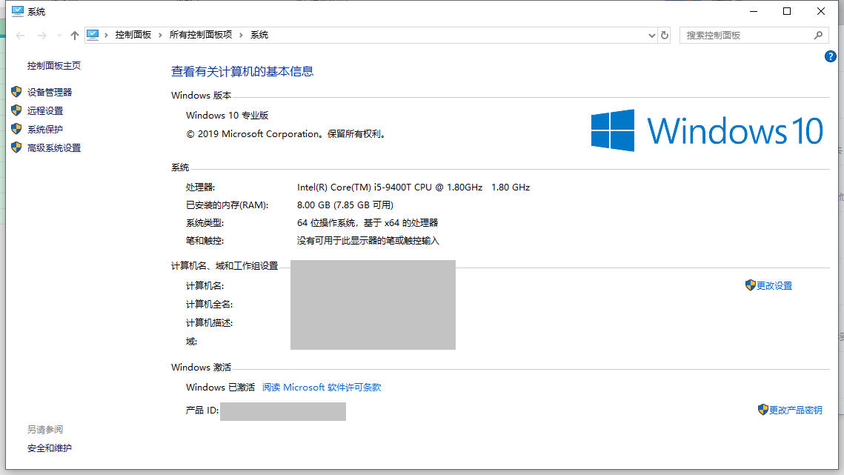Open 远程设置 link

click(45, 110)
